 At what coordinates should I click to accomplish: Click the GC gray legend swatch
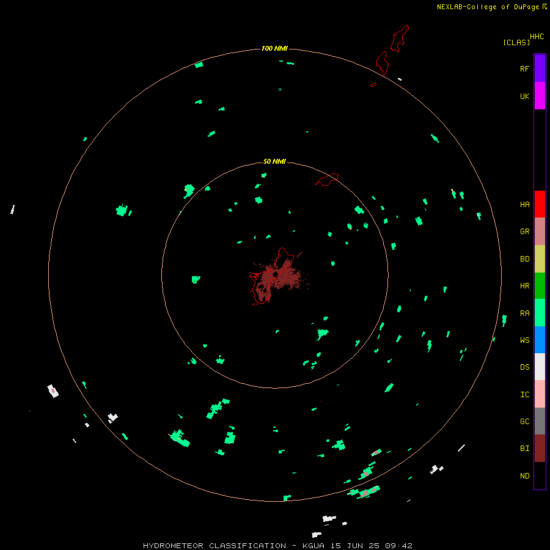click(540, 421)
